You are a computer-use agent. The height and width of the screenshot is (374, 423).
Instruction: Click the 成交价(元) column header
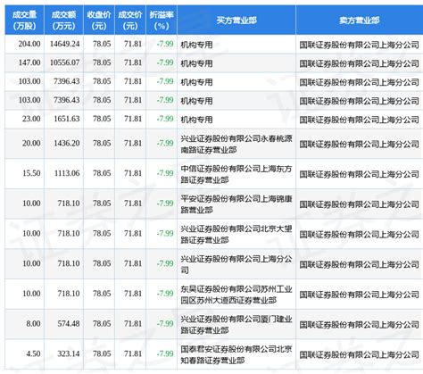[x=130, y=21]
